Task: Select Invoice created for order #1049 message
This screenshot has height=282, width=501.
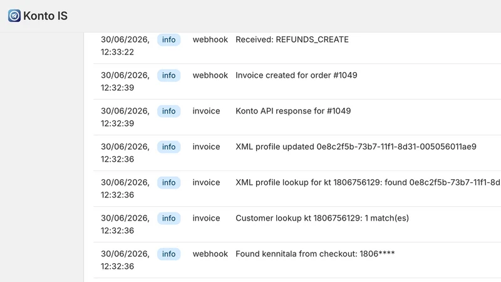Action: coord(296,75)
